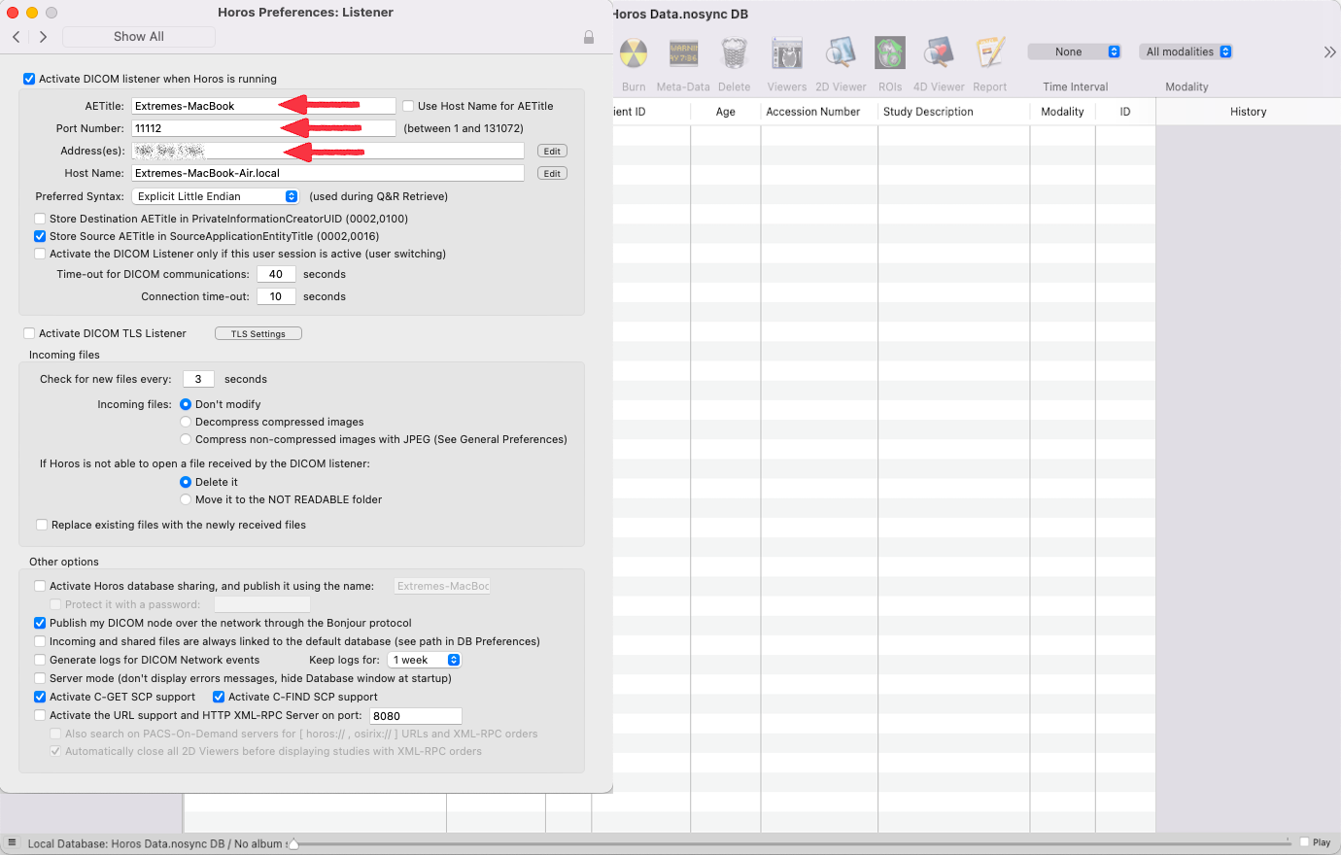Open TLS Settings

pos(258,333)
